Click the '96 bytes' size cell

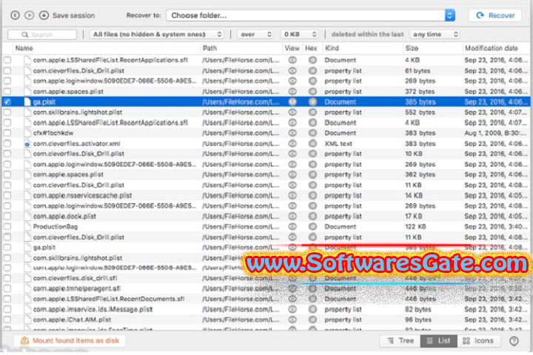[x=418, y=319]
